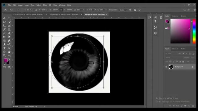Viewport: 198px width, 111px height.
Task: Open the Color panel menu
Action: tap(196, 16)
